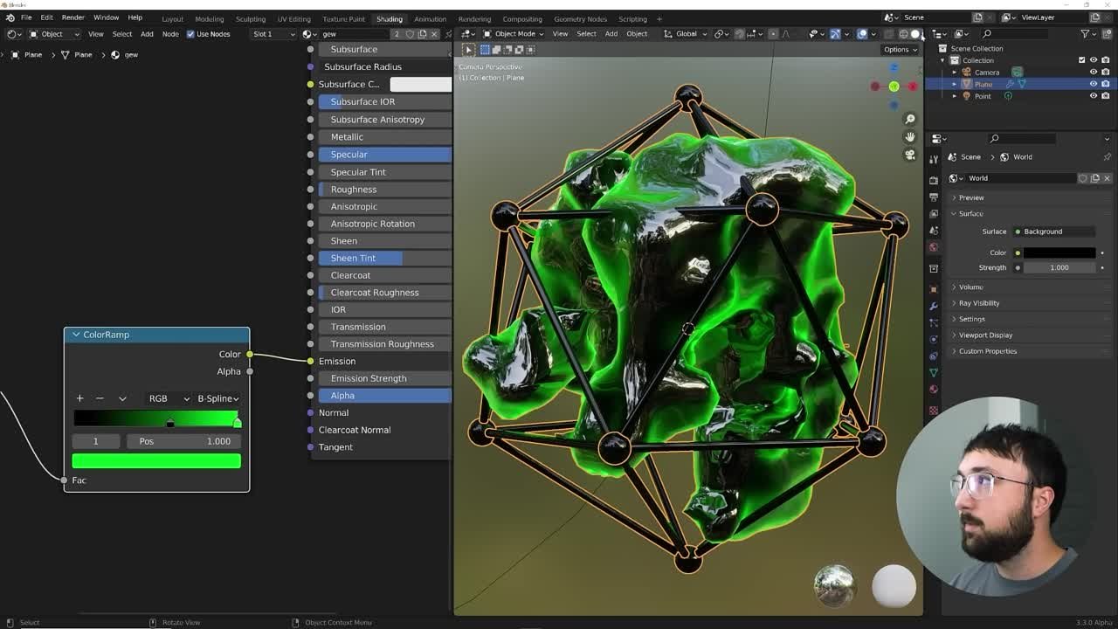This screenshot has width=1118, height=629.
Task: Click the Options button in the viewport
Action: 898,49
